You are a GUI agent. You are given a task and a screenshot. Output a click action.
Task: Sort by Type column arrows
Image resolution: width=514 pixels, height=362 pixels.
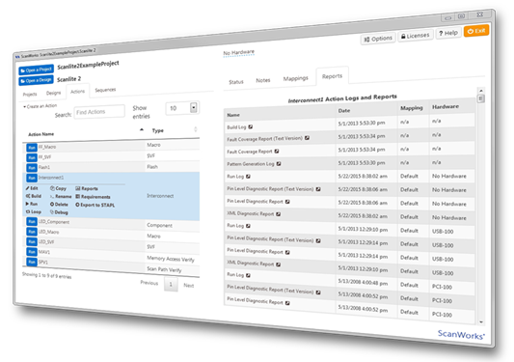196,129
